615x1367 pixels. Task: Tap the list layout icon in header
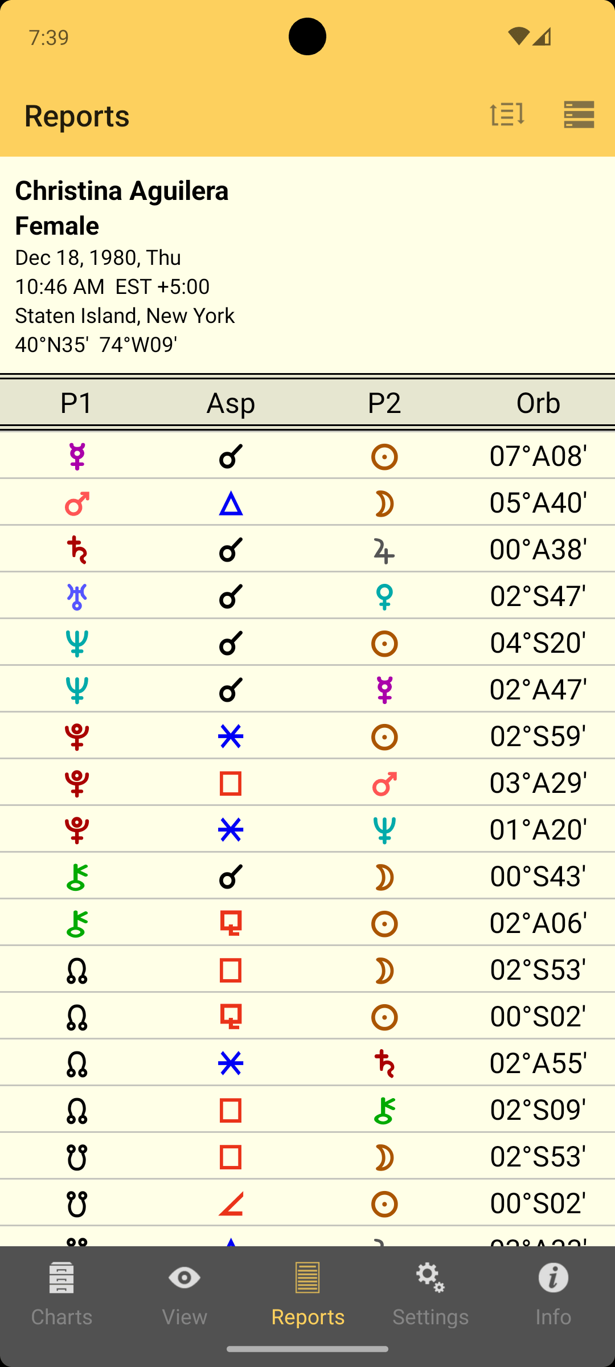click(x=579, y=114)
